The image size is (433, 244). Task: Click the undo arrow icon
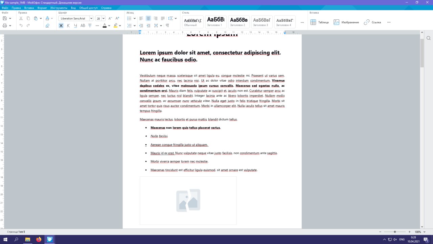coord(21,25)
